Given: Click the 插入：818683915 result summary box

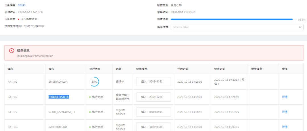Looking at the screenshot, I should [153, 112].
